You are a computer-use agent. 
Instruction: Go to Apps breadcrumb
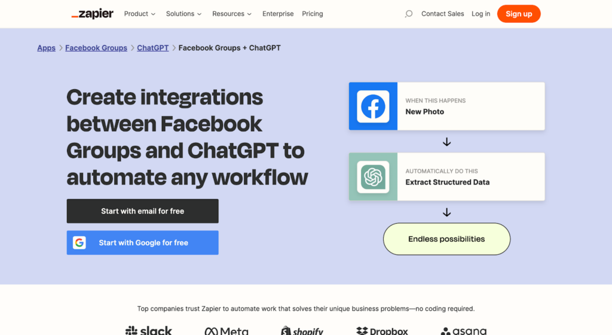point(47,48)
